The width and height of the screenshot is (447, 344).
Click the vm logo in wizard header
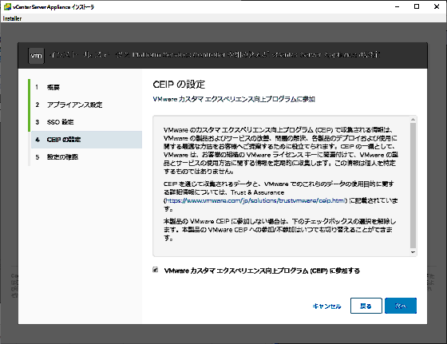point(36,56)
